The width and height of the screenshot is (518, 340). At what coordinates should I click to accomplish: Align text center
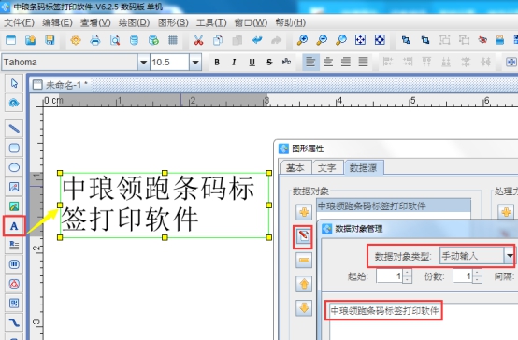pos(328,62)
